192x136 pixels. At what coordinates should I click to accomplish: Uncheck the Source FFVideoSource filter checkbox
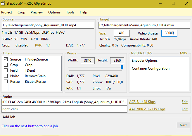(6, 59)
